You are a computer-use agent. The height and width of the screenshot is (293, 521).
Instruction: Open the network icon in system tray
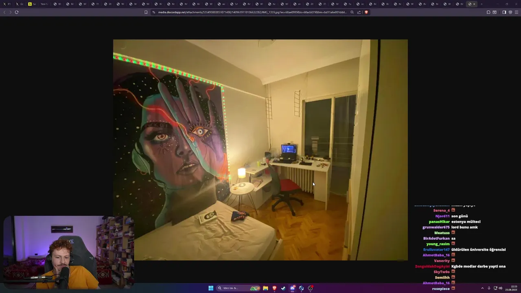(x=495, y=288)
